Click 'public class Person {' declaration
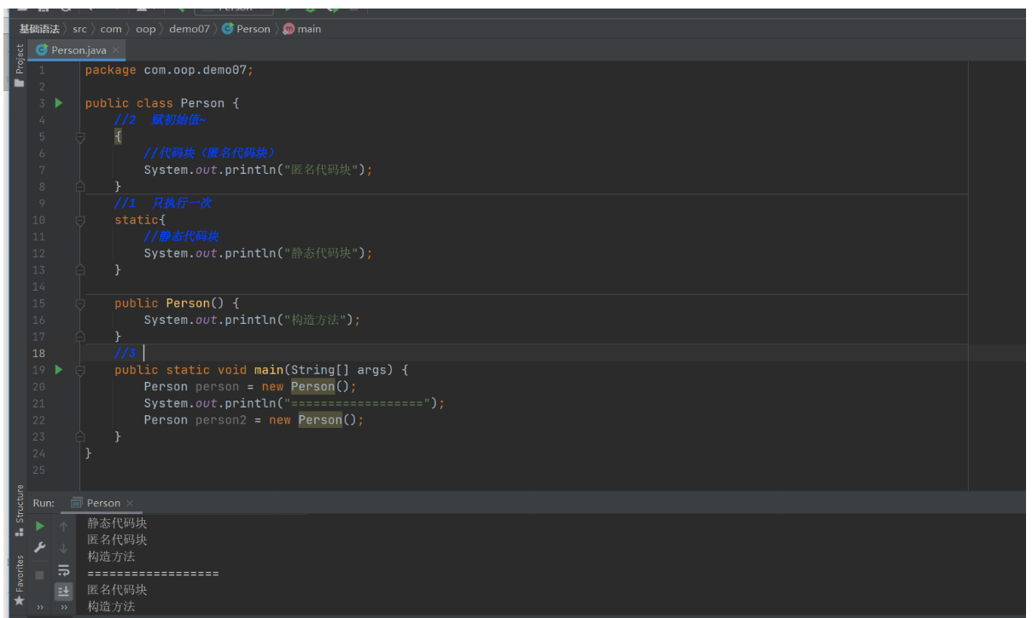This screenshot has width=1032, height=618. 162,103
